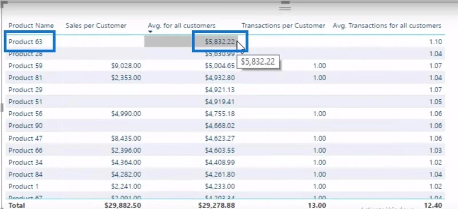Sort by Avg. Transactions for all customers header

(x=387, y=25)
